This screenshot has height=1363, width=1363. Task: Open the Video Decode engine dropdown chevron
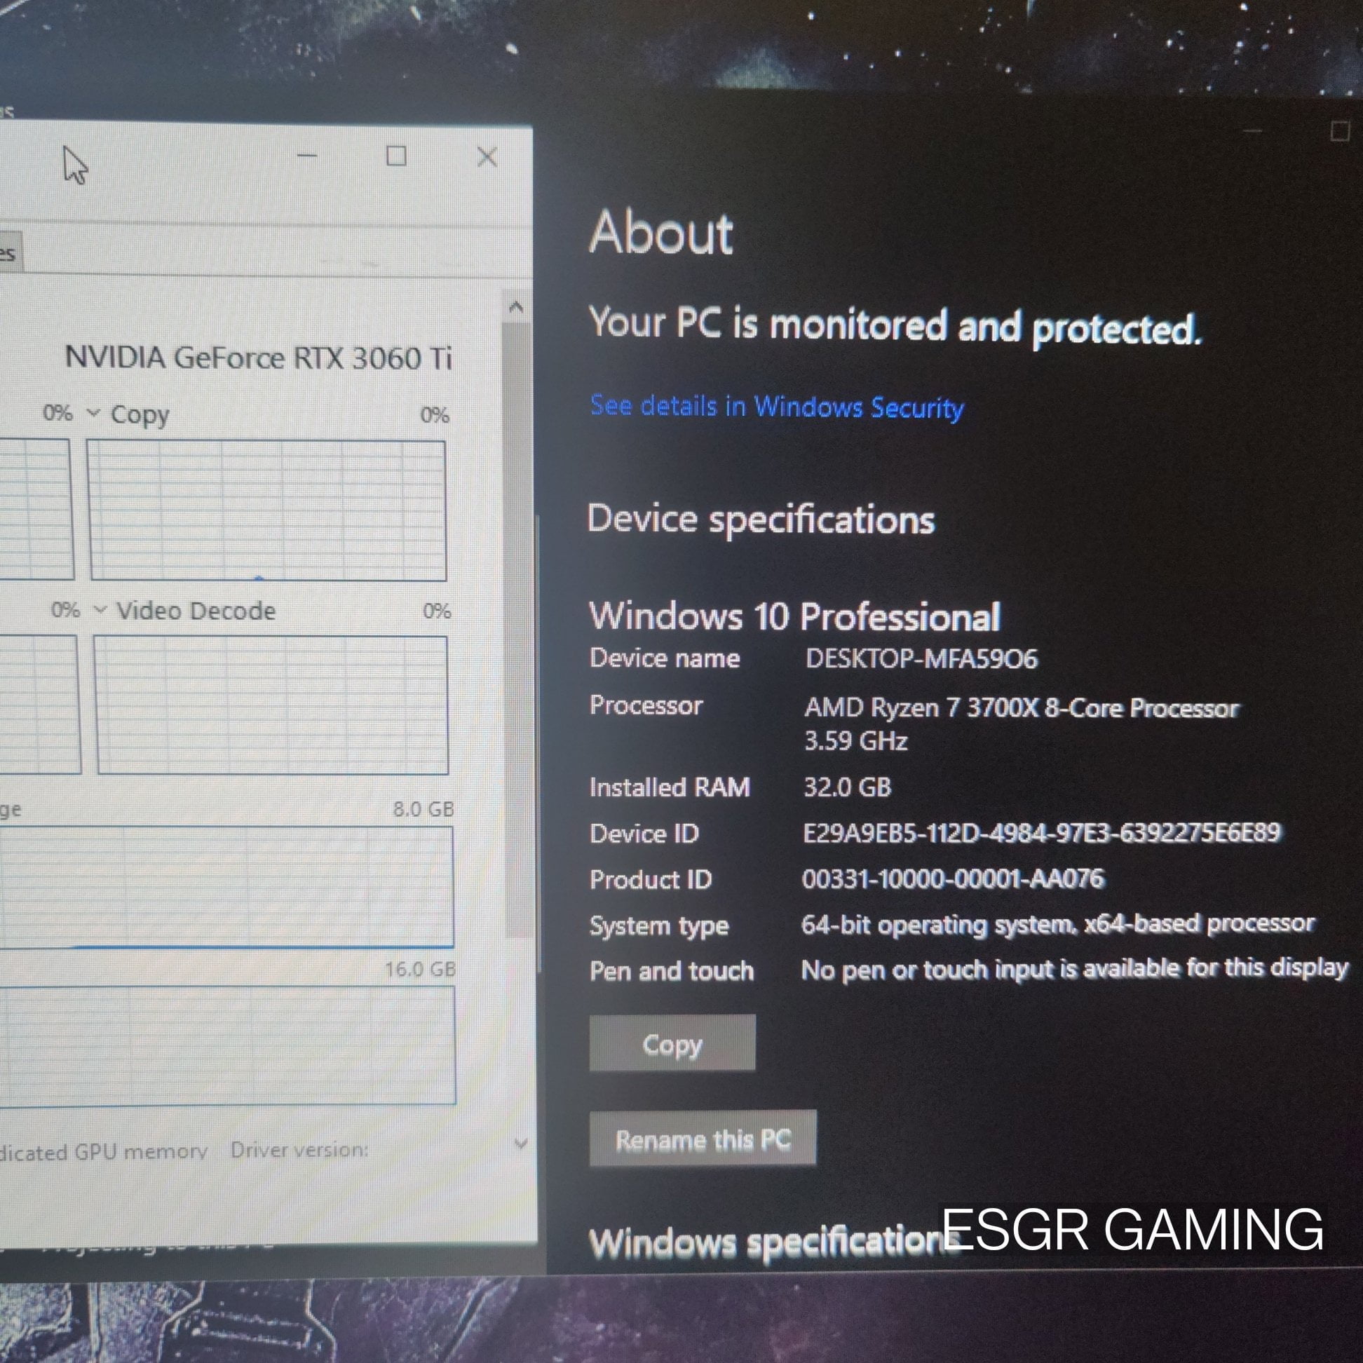pos(100,609)
